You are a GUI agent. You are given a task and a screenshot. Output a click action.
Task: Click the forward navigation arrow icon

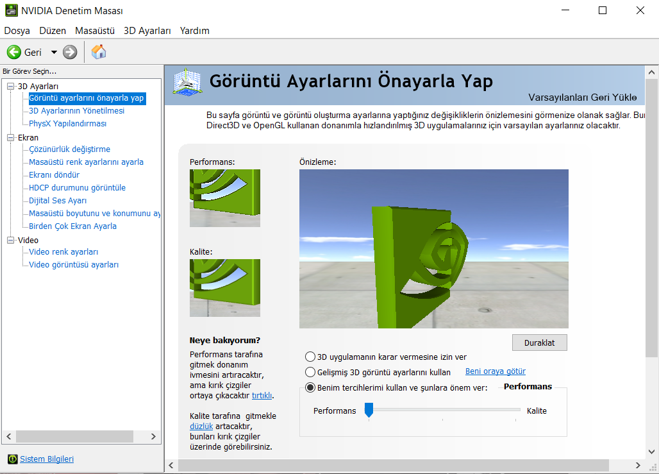pos(70,52)
